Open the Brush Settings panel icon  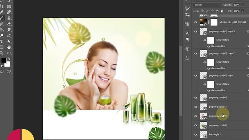pyautogui.click(x=188, y=9)
